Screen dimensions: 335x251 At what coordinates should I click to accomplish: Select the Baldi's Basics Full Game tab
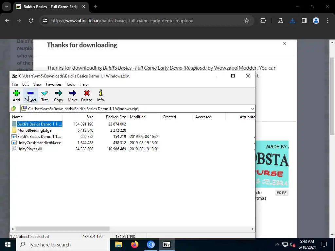(x=51, y=7)
